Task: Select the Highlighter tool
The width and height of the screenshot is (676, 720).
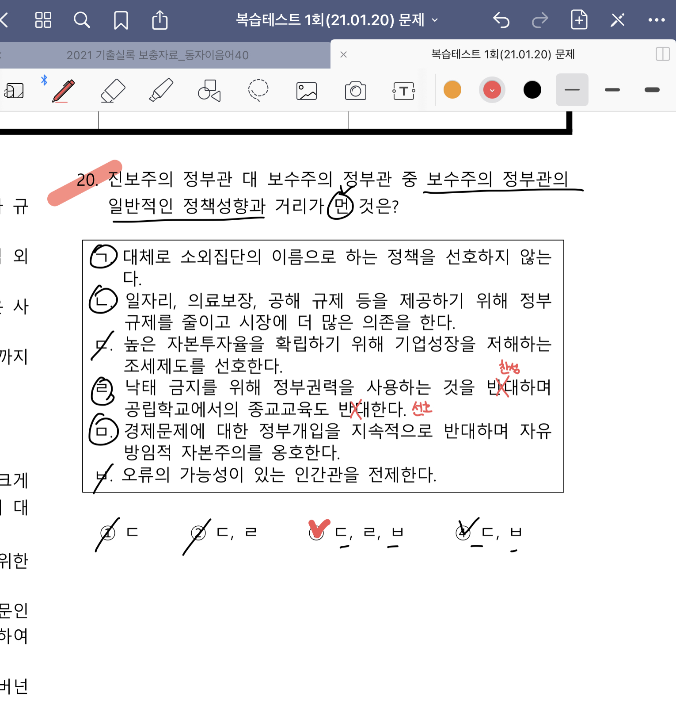Action: pos(161,91)
